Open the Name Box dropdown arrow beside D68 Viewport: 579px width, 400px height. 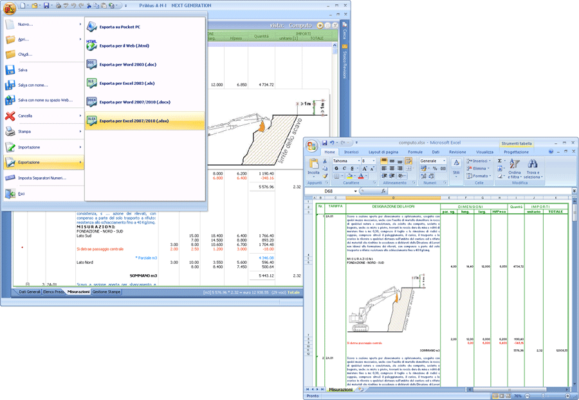click(355, 191)
